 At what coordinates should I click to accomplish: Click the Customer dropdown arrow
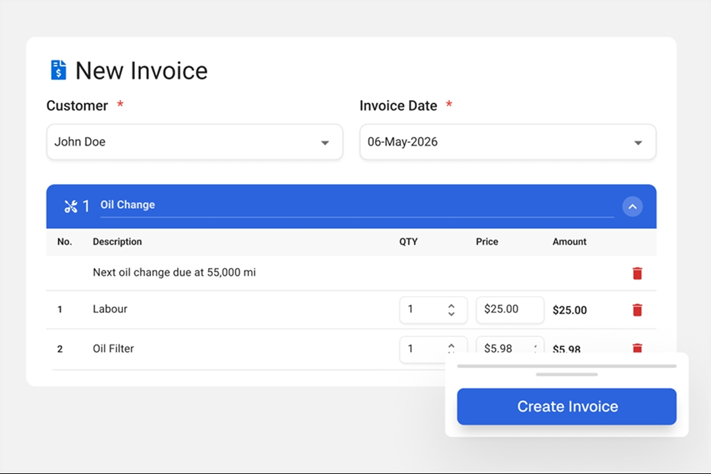coord(325,143)
